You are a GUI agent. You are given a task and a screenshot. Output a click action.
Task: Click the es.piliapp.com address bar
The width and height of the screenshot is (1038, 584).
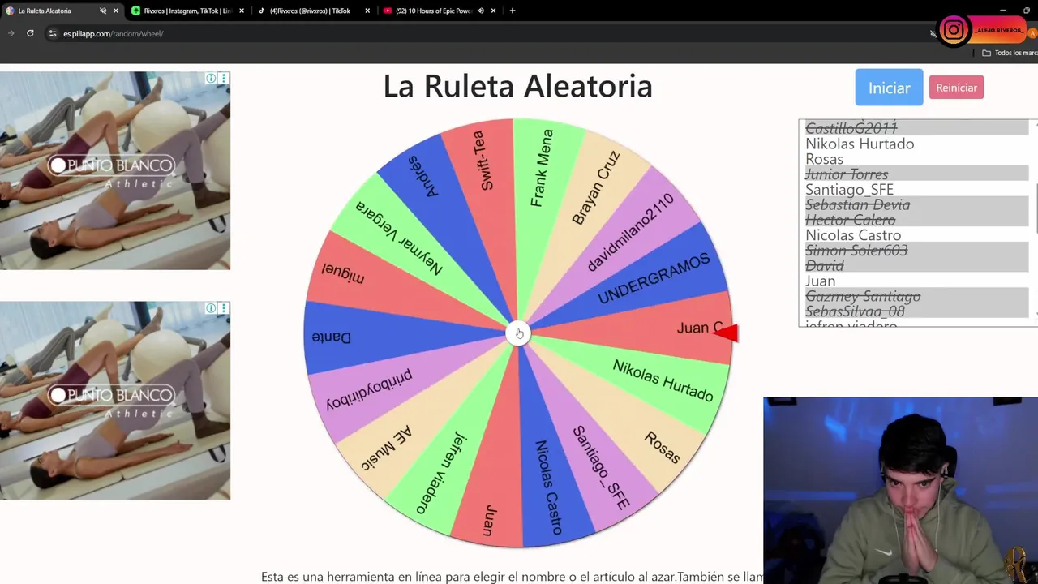tap(487, 33)
